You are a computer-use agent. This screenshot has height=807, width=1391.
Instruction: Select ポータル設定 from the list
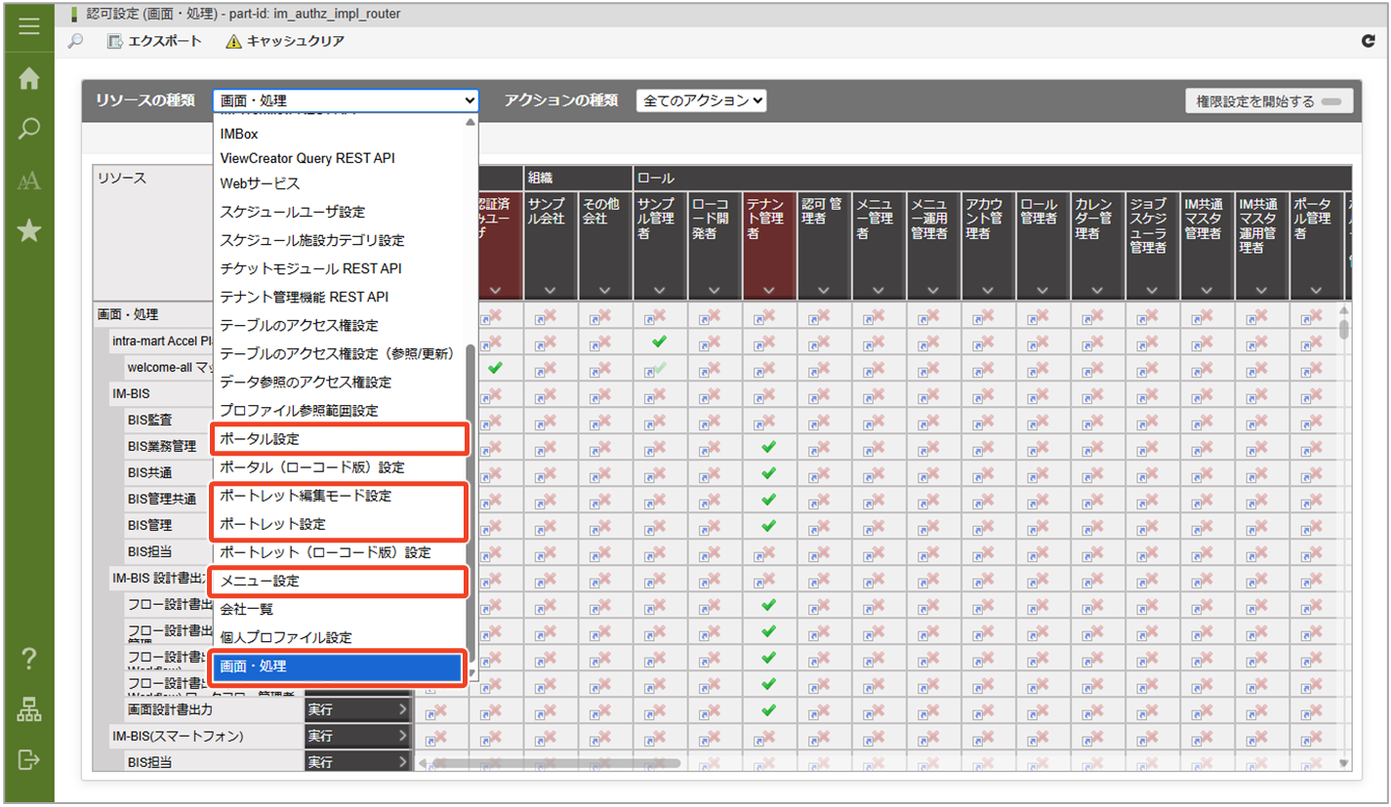339,439
